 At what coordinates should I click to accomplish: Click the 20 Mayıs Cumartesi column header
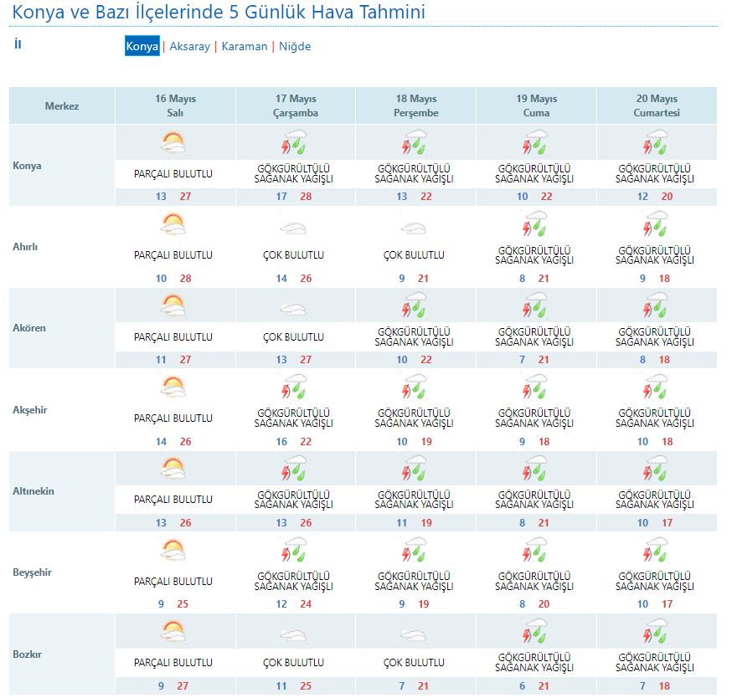(x=656, y=106)
